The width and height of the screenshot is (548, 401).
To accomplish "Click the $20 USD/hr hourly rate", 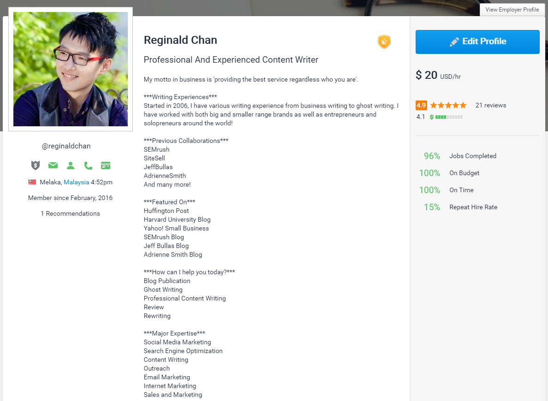I will (x=438, y=75).
